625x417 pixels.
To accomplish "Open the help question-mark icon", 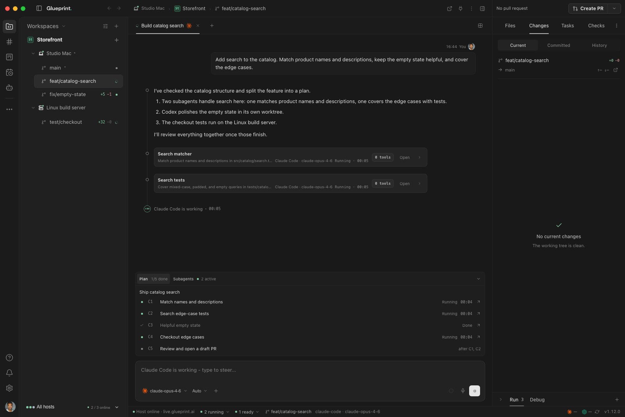I will point(9,358).
